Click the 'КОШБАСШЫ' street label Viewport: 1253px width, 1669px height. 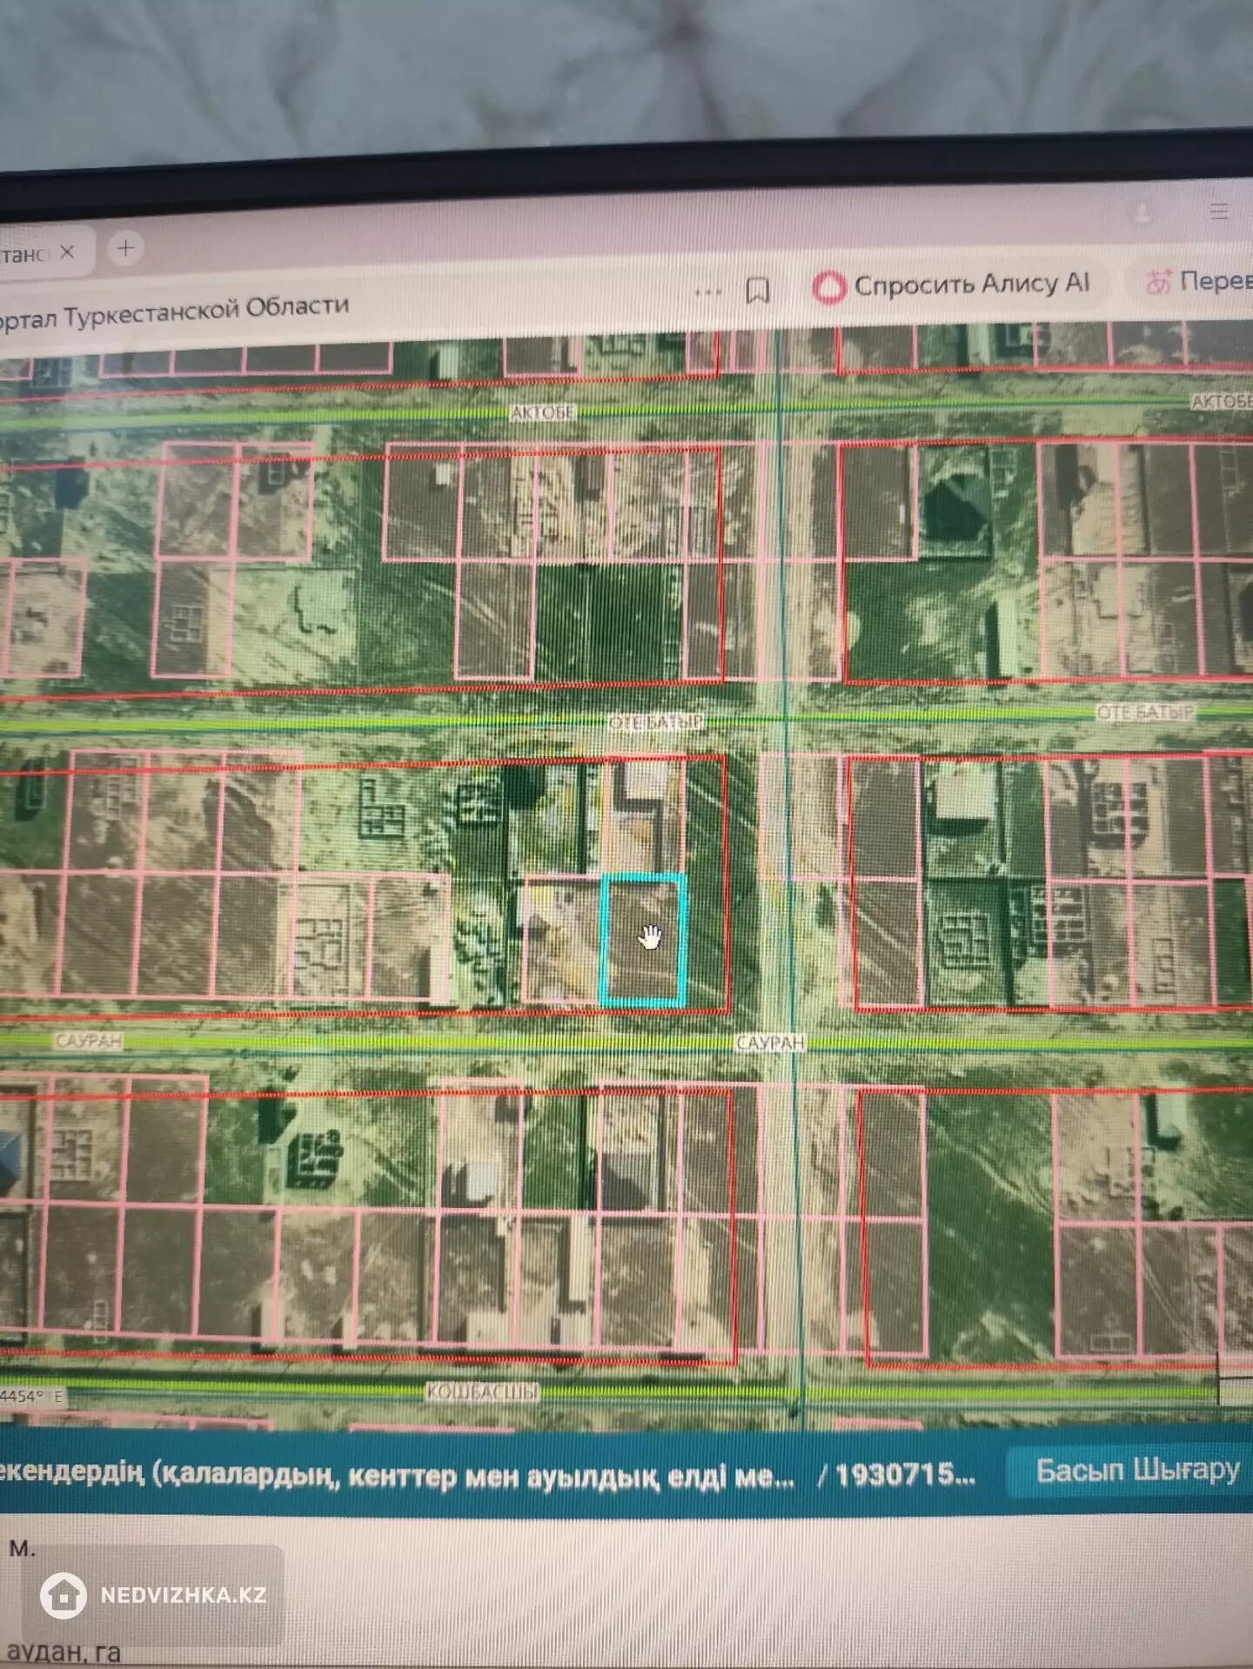pyautogui.click(x=481, y=1392)
